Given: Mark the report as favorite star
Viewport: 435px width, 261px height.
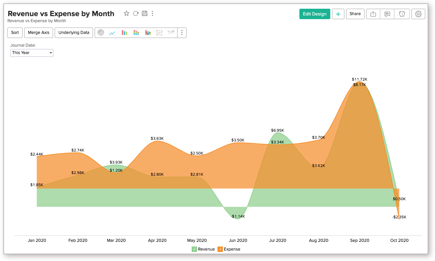Looking at the screenshot, I should 127,13.
